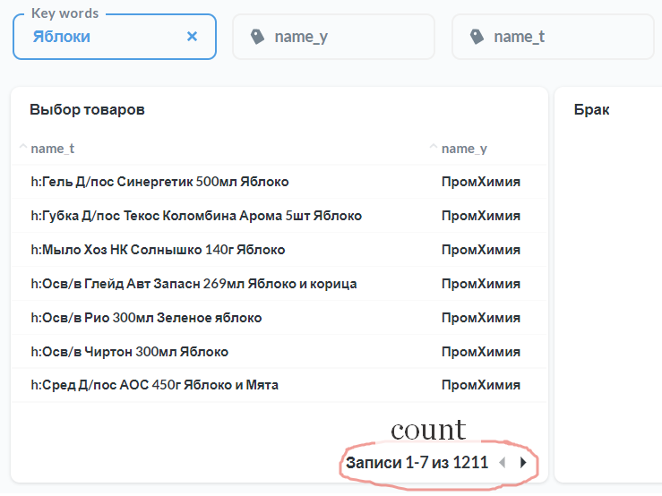Sort the table by name_y column header
The width and height of the screenshot is (662, 496).
[x=464, y=149]
